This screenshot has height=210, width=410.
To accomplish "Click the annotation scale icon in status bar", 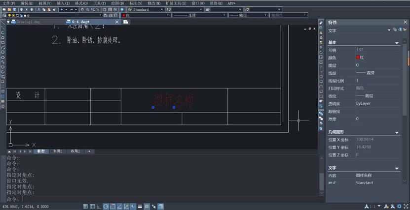I will 368,207.
